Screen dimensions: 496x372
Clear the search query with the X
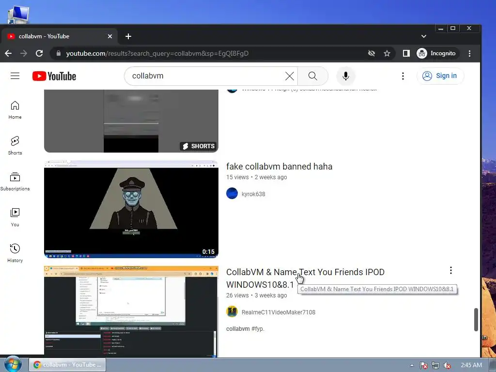(290, 76)
